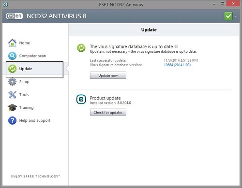Click the green signature update status icon
Screen dimensions: 242x188
click(x=81, y=48)
